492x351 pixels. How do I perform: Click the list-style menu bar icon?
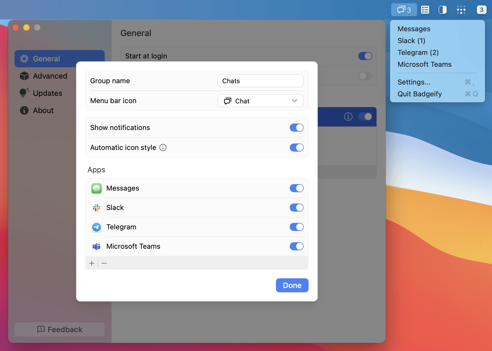click(425, 10)
